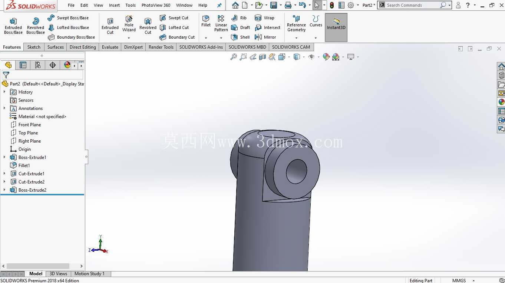
Task: Expand the Hole Wizard dropdown arrow
Action: [129, 38]
